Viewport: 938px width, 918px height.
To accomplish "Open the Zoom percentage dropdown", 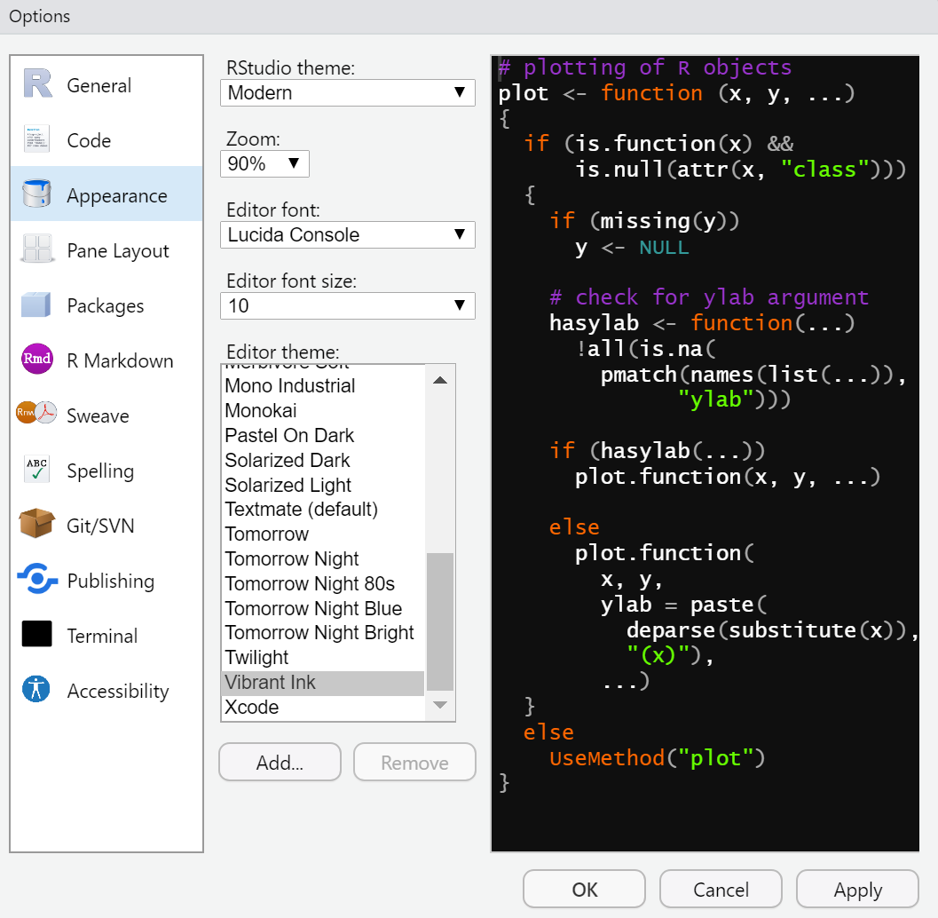I will (264, 163).
